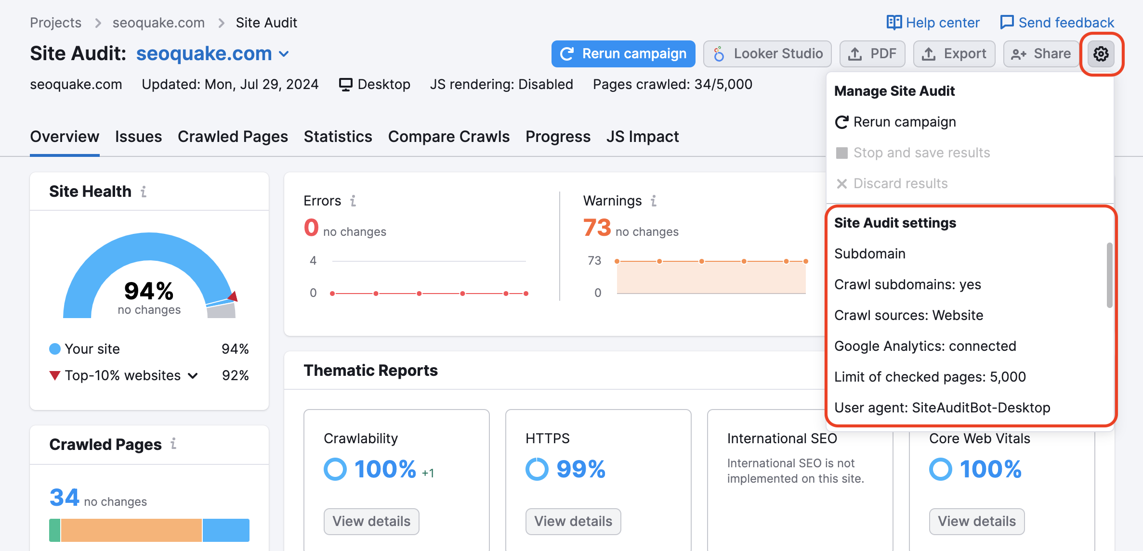1143x551 pixels.
Task: Open the Progress tab
Action: point(558,137)
